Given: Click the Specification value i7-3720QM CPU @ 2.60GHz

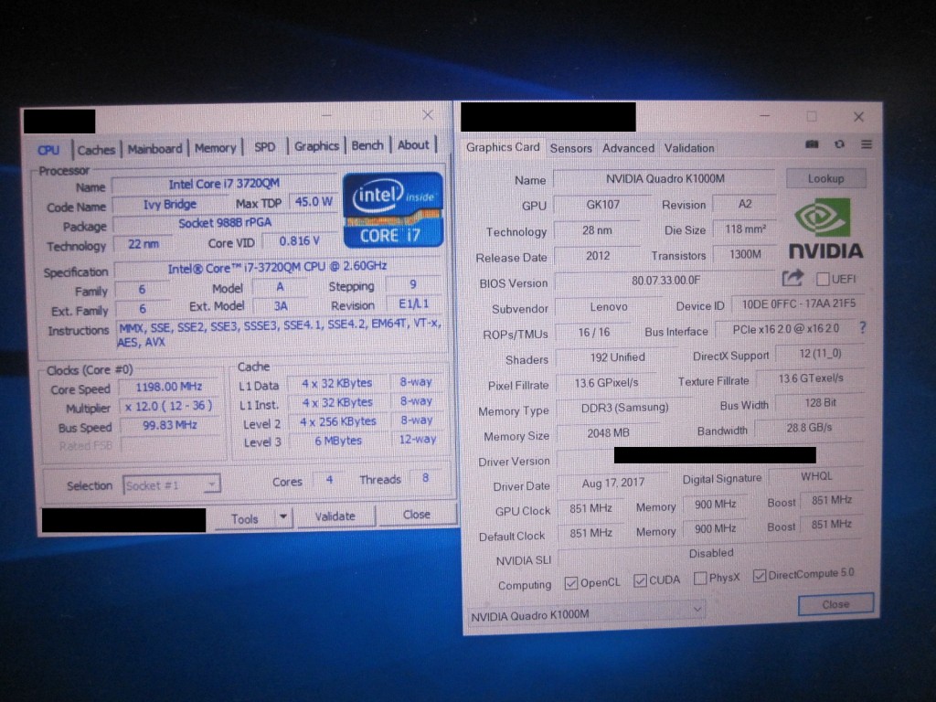Looking at the screenshot, I should (277, 267).
